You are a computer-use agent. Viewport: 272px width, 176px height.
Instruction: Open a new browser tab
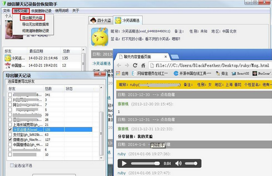(174, 57)
